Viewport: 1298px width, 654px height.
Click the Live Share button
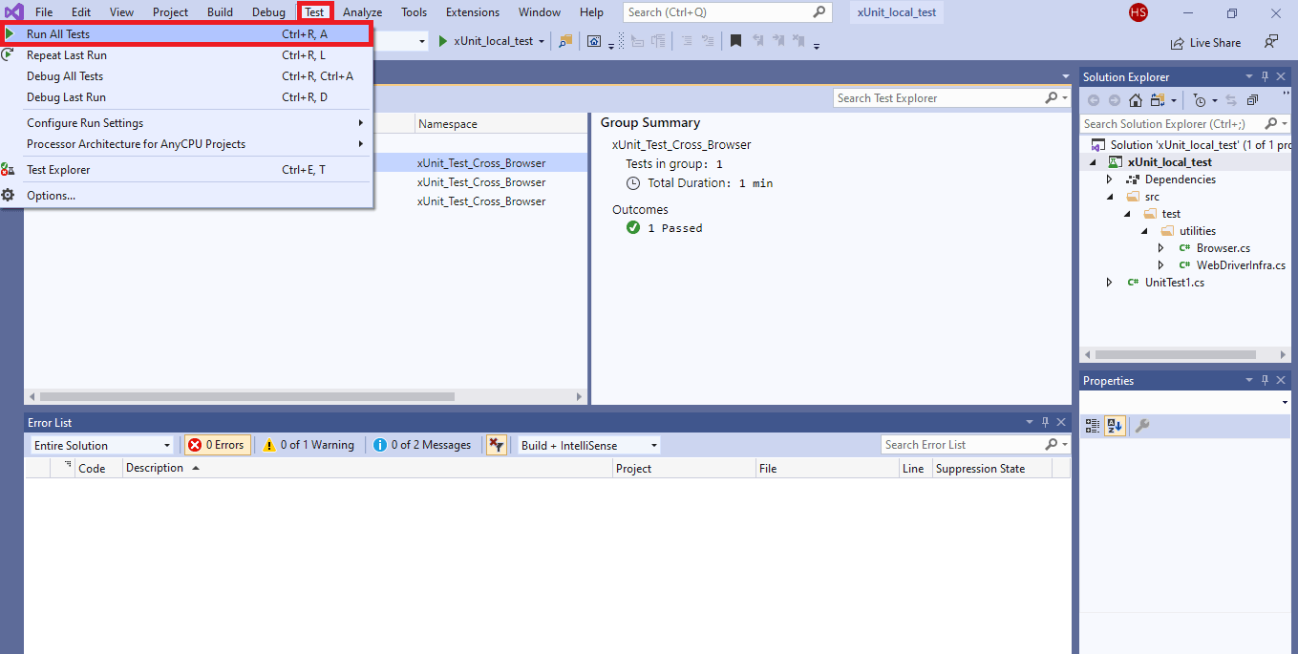[x=1205, y=43]
